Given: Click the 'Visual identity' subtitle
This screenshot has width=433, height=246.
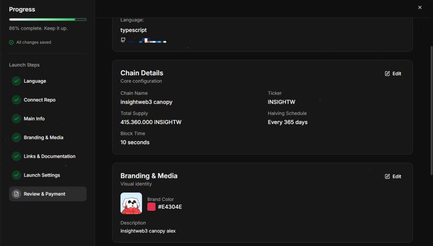Looking at the screenshot, I should (x=136, y=184).
